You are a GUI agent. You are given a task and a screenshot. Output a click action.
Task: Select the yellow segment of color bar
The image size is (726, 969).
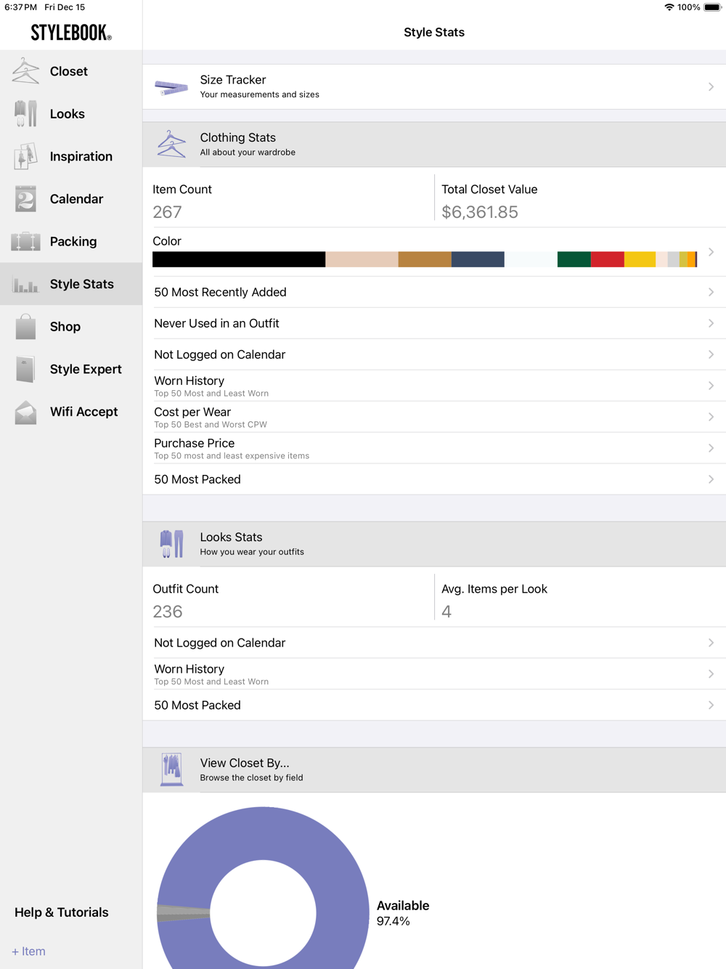(640, 259)
